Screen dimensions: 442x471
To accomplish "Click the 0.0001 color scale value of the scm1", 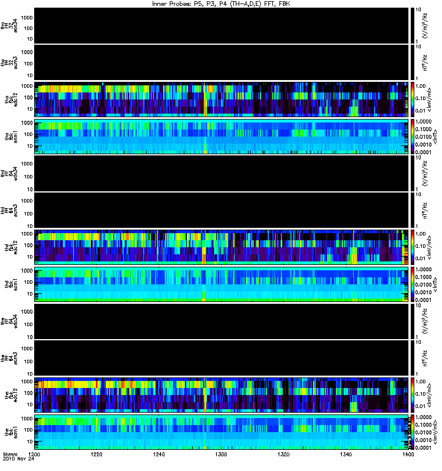I will (423, 447).
